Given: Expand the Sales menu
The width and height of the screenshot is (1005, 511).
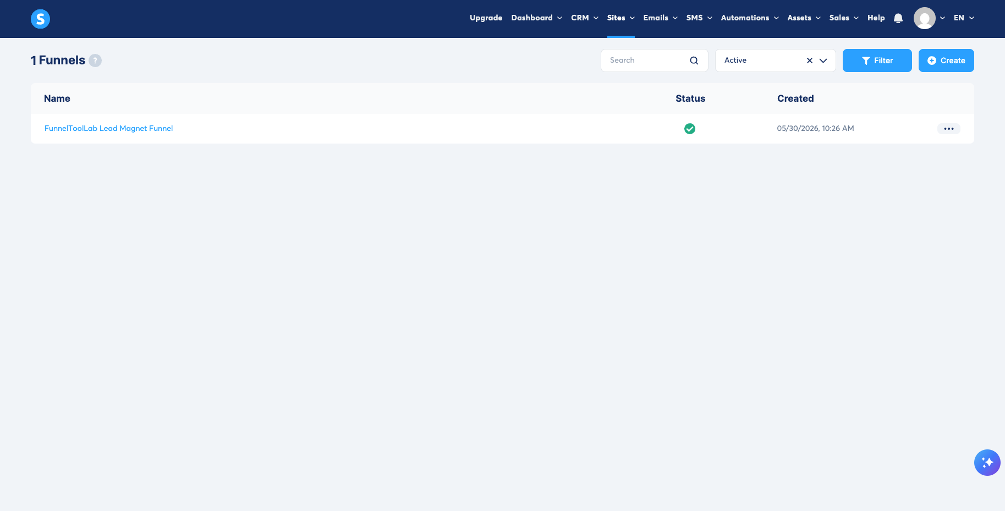Looking at the screenshot, I should point(844,18).
